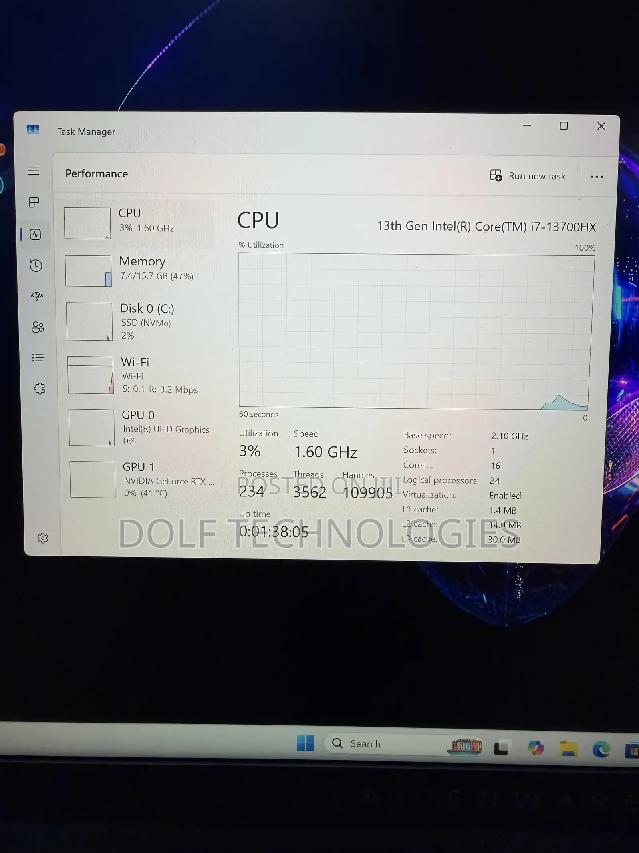The height and width of the screenshot is (853, 639).
Task: Open the hamburger navigation menu
Action: coord(34,171)
